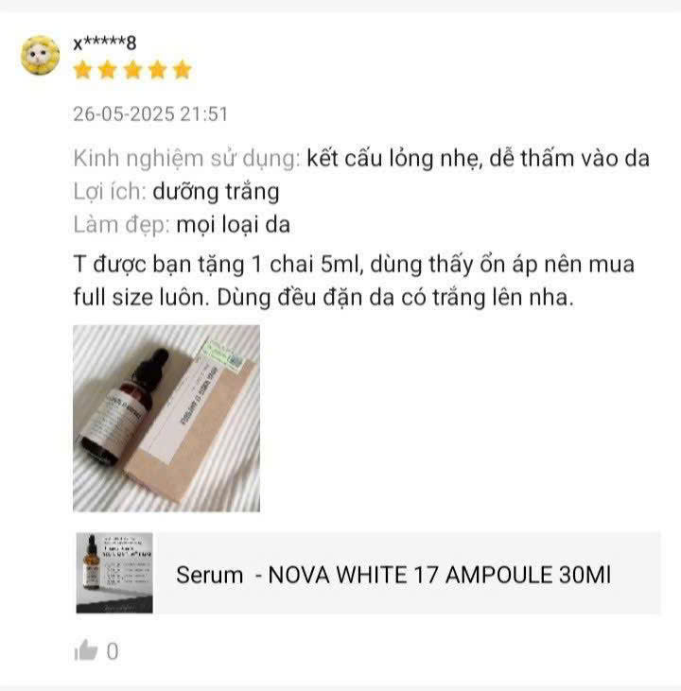Click the fourth rating star
This screenshot has width=681, height=691.
(x=157, y=70)
